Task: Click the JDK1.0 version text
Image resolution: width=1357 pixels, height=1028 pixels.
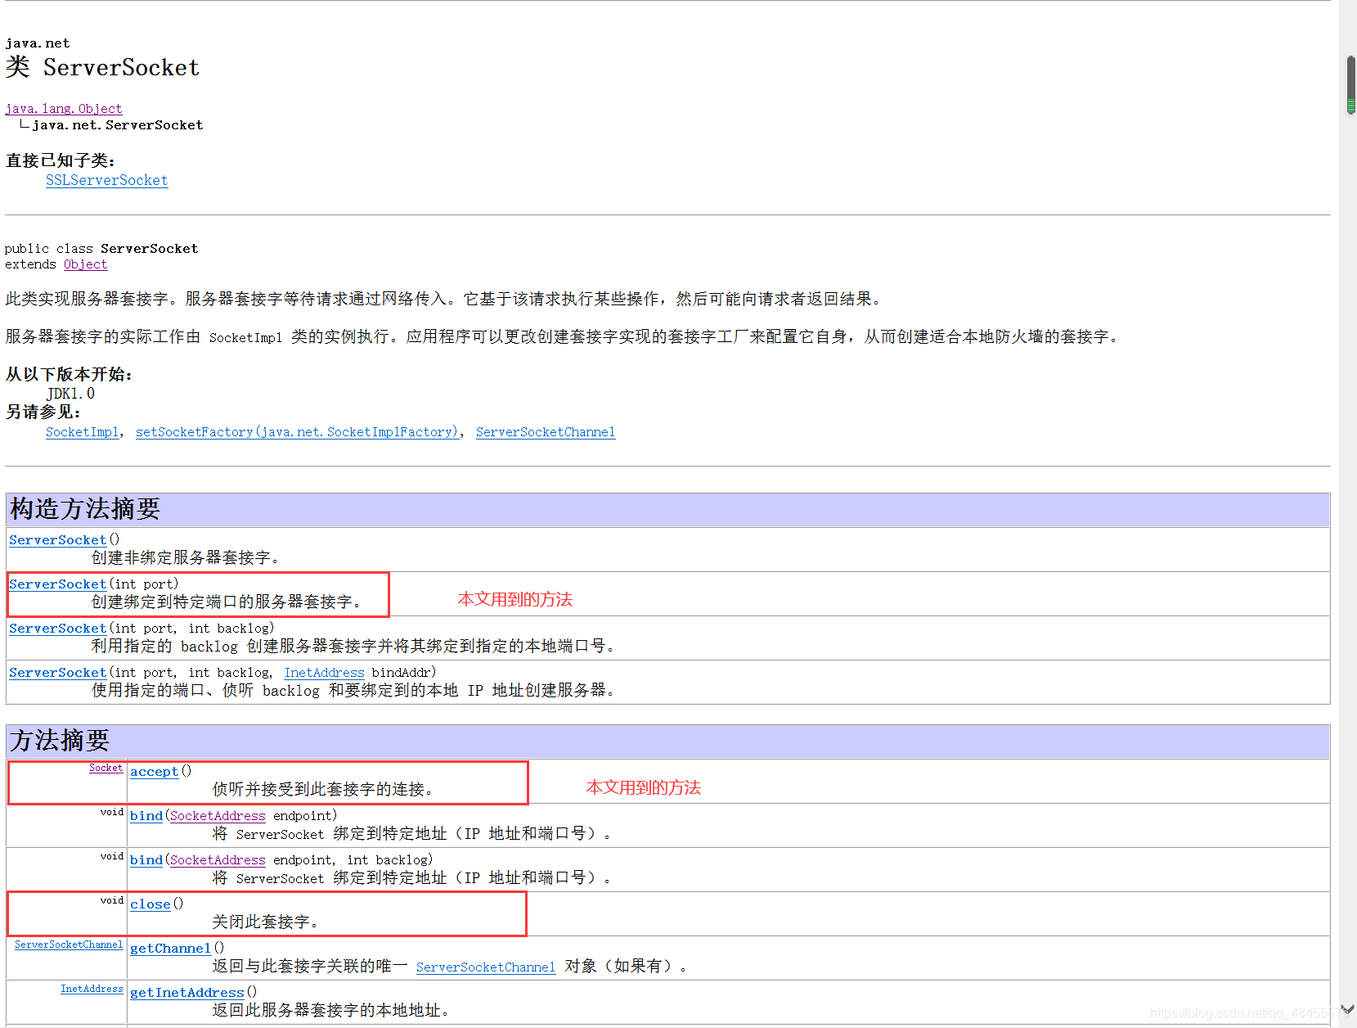Action: click(x=70, y=394)
